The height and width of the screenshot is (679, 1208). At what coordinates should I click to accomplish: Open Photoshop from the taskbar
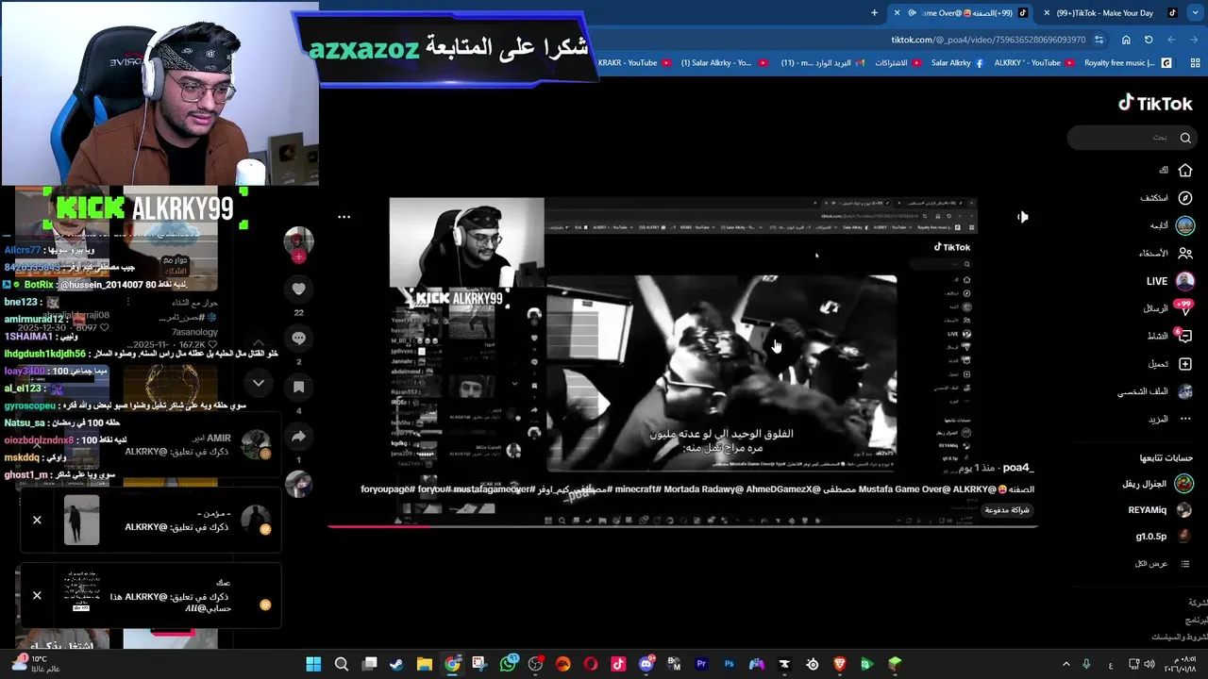point(729,664)
